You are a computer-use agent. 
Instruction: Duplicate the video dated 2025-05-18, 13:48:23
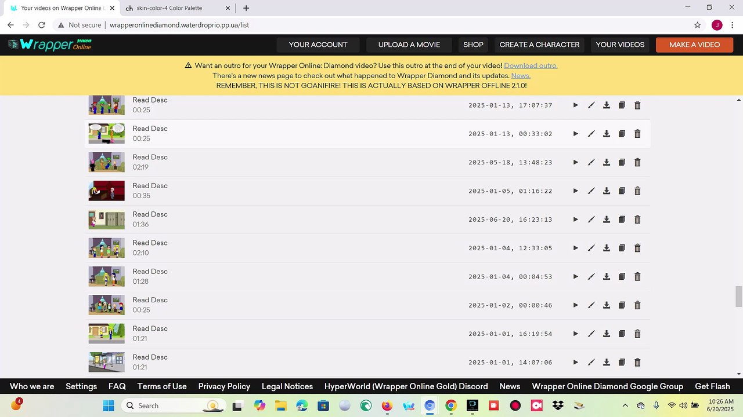click(622, 162)
